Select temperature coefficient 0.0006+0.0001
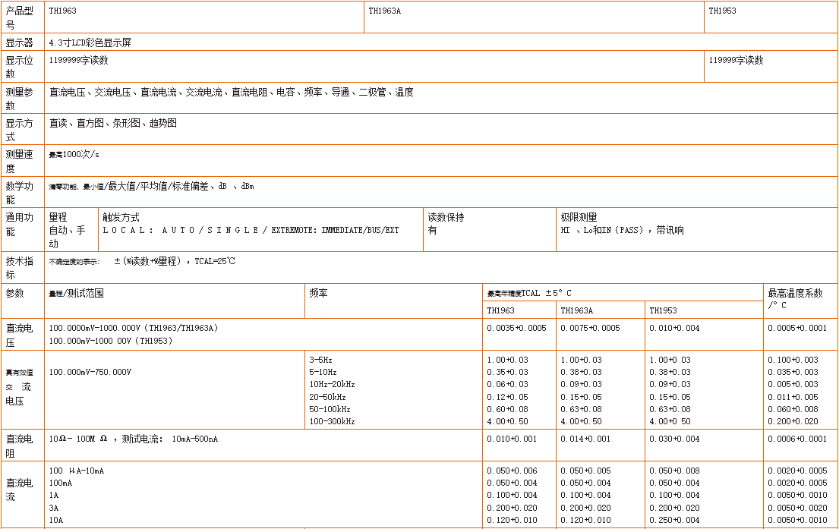 tap(797, 439)
